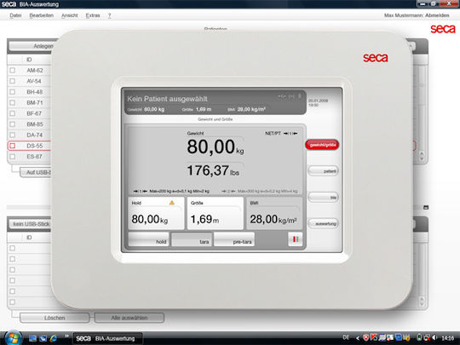Click the Löschen button
This screenshot has width=460, height=345.
(55, 318)
